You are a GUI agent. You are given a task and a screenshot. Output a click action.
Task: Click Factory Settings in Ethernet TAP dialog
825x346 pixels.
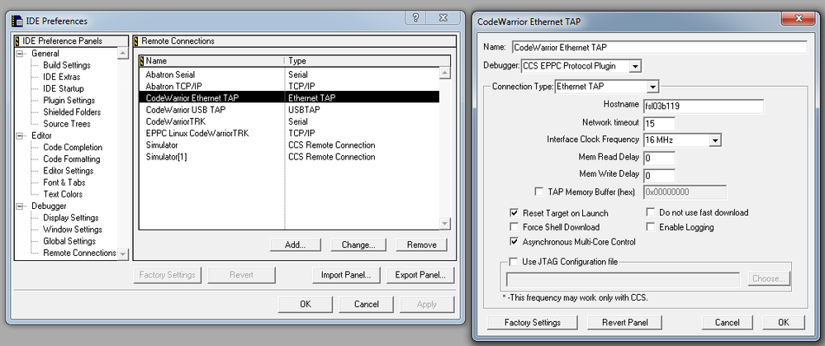tap(533, 322)
